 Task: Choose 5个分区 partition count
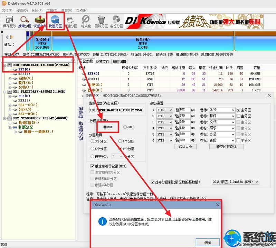[x=98, y=149]
